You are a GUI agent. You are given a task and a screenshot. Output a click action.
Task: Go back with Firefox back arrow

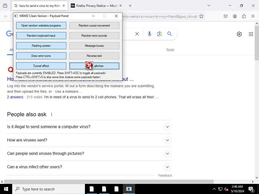[x=6, y=16]
